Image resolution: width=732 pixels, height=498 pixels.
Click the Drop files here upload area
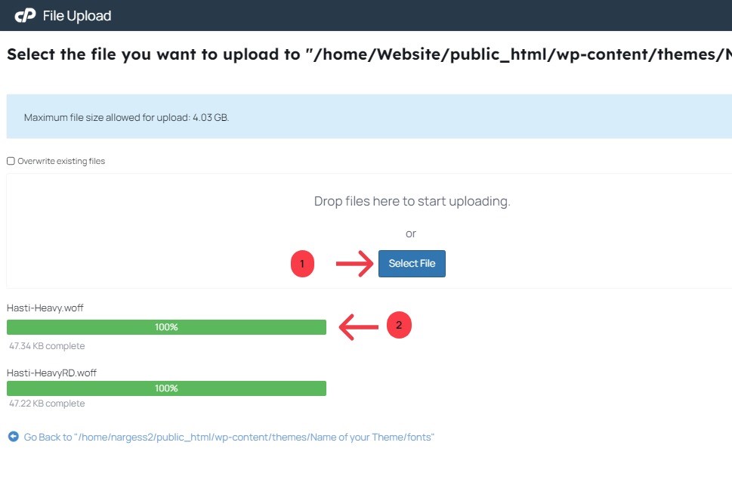coord(412,202)
